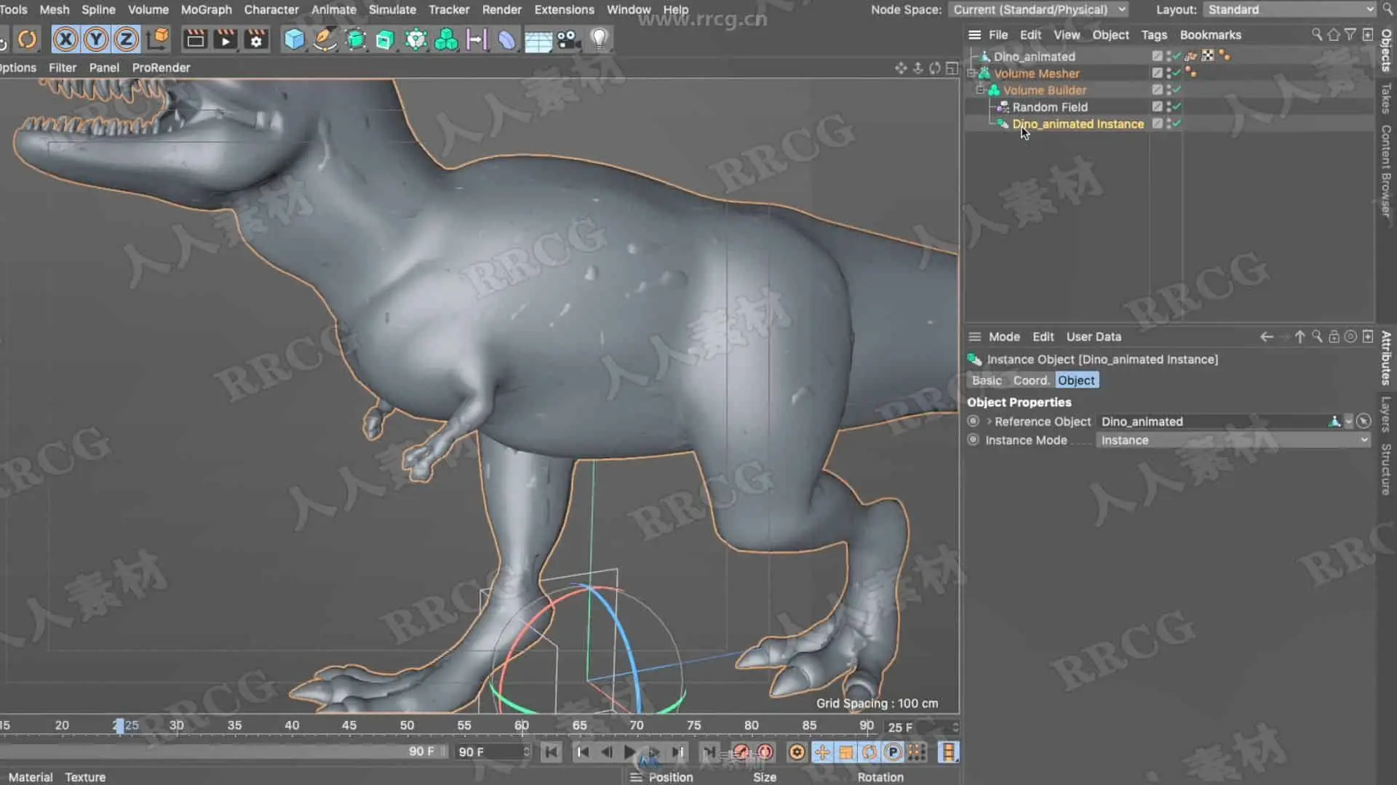Open Edit Render Settings icon
Viewport: 1397px width, 785px height.
pos(256,39)
